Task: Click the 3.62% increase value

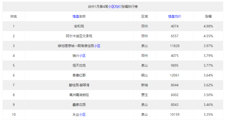Action: [208, 85]
